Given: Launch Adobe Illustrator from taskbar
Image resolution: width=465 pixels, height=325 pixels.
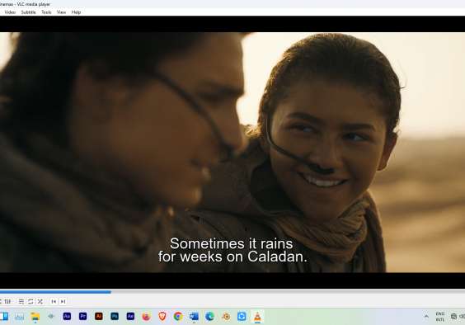Looking at the screenshot, I should (x=99, y=317).
